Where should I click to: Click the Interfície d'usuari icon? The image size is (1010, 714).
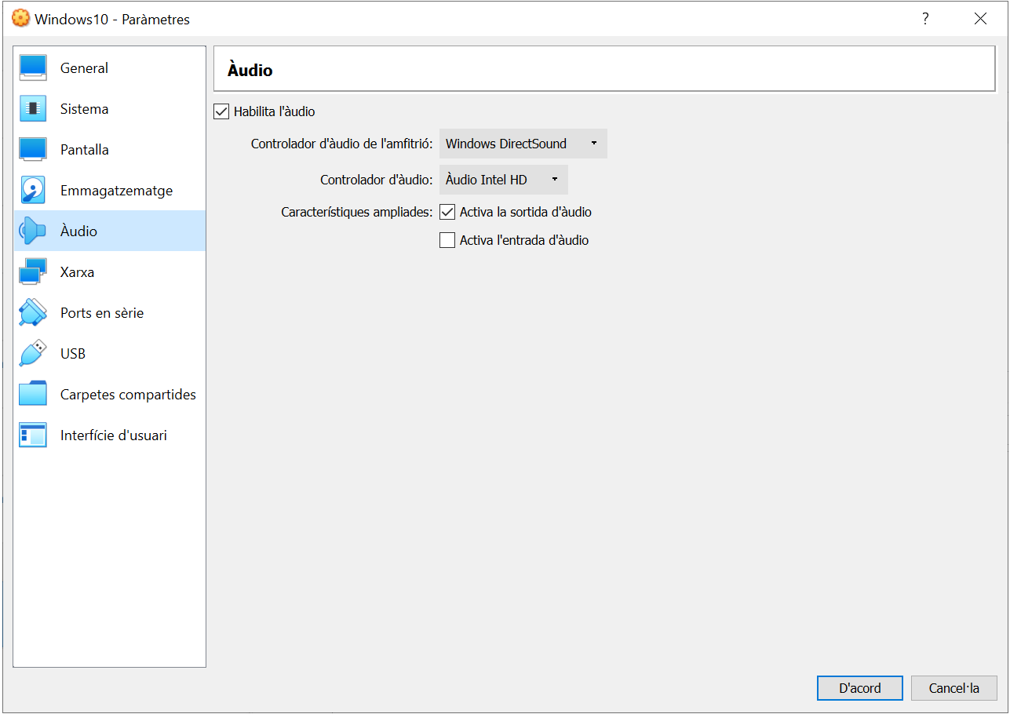pos(33,435)
